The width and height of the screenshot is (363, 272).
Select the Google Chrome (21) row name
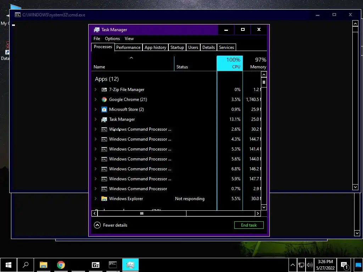(x=128, y=100)
